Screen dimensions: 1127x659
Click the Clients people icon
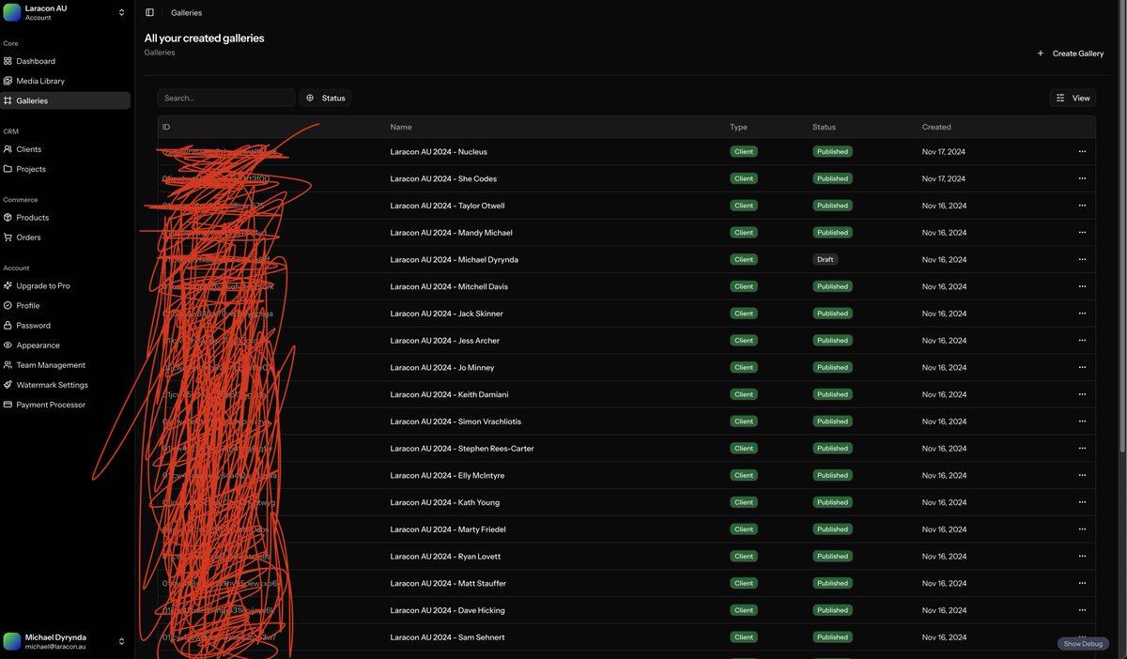click(x=8, y=149)
